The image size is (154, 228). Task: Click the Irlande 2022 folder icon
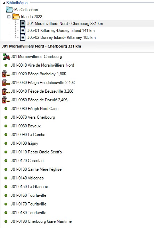[x=16, y=17]
